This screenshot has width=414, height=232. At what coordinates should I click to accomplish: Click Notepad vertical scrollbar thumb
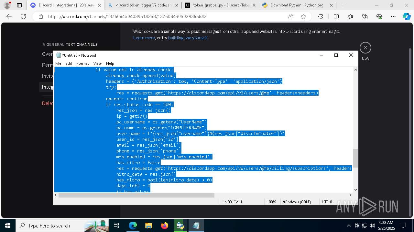(355, 158)
